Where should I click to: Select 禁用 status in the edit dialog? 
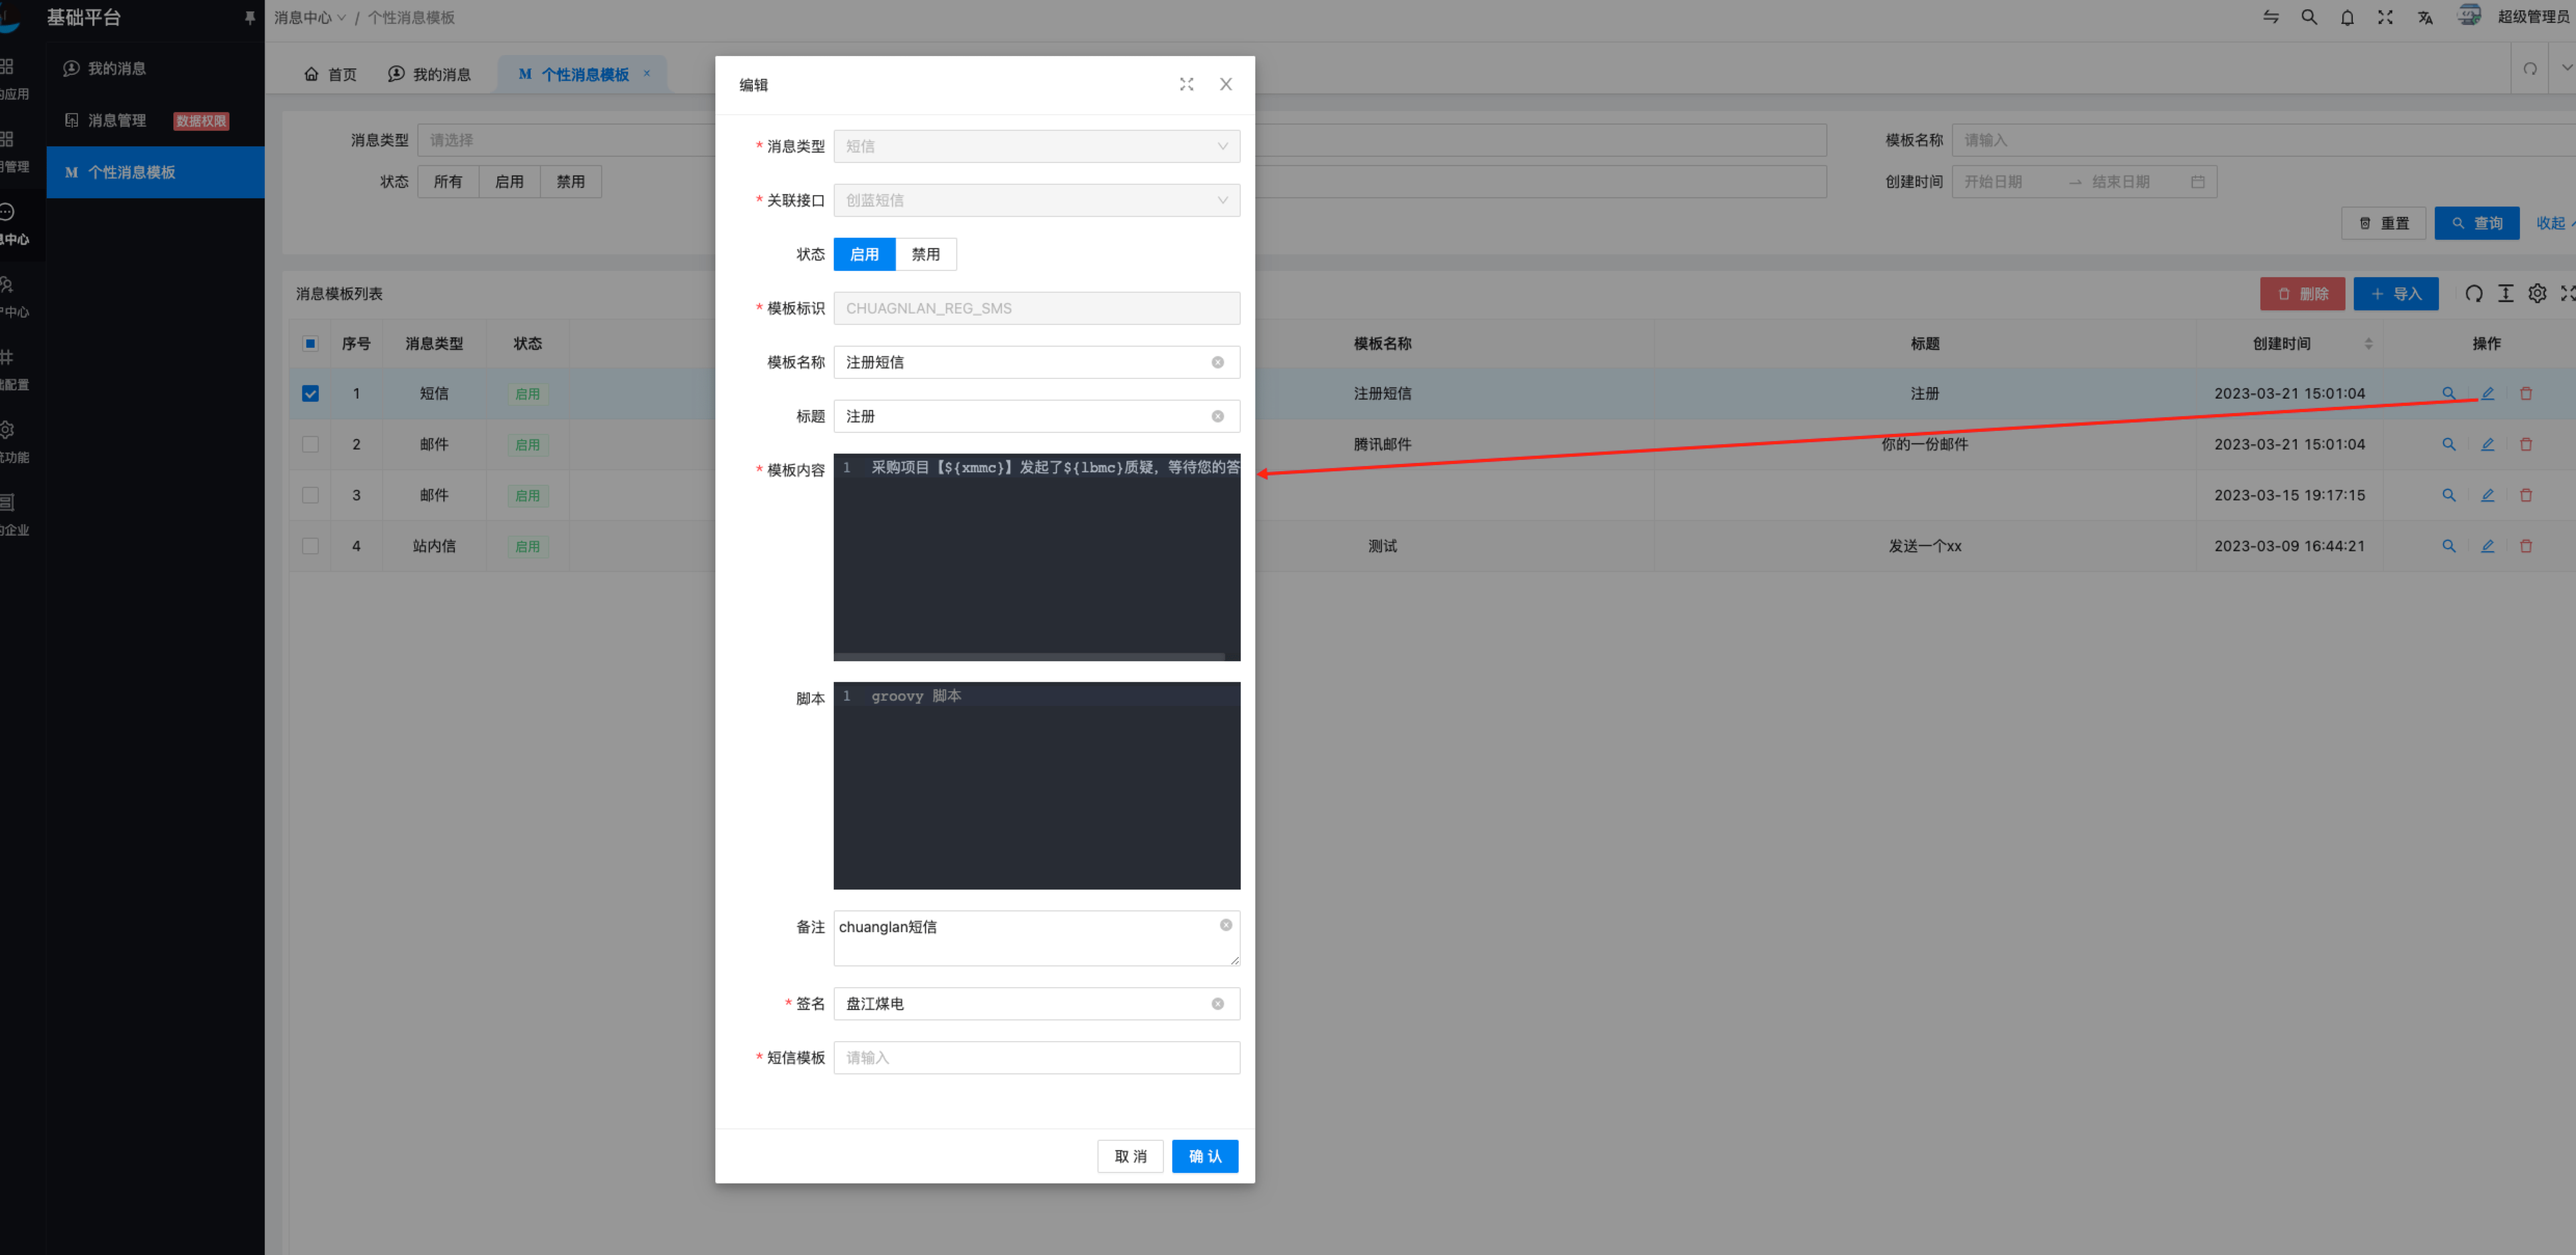[x=925, y=254]
